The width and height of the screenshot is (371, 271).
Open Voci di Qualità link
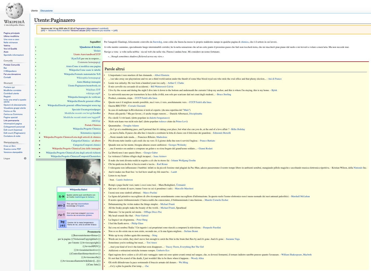click(10, 49)
